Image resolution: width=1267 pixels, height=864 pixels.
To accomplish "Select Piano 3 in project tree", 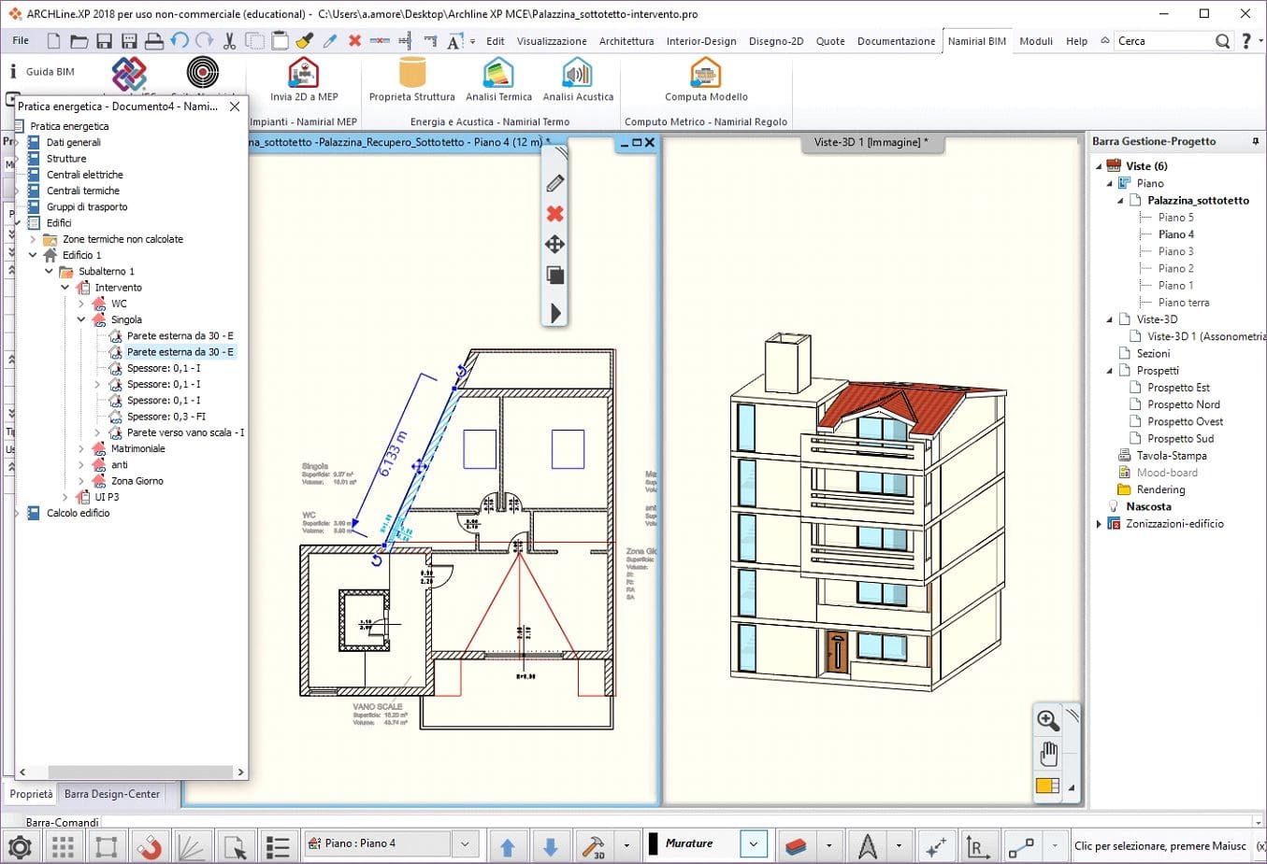I will [x=1176, y=251].
